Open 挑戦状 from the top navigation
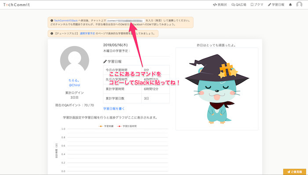This screenshot has width=308, height=175. point(220,5)
